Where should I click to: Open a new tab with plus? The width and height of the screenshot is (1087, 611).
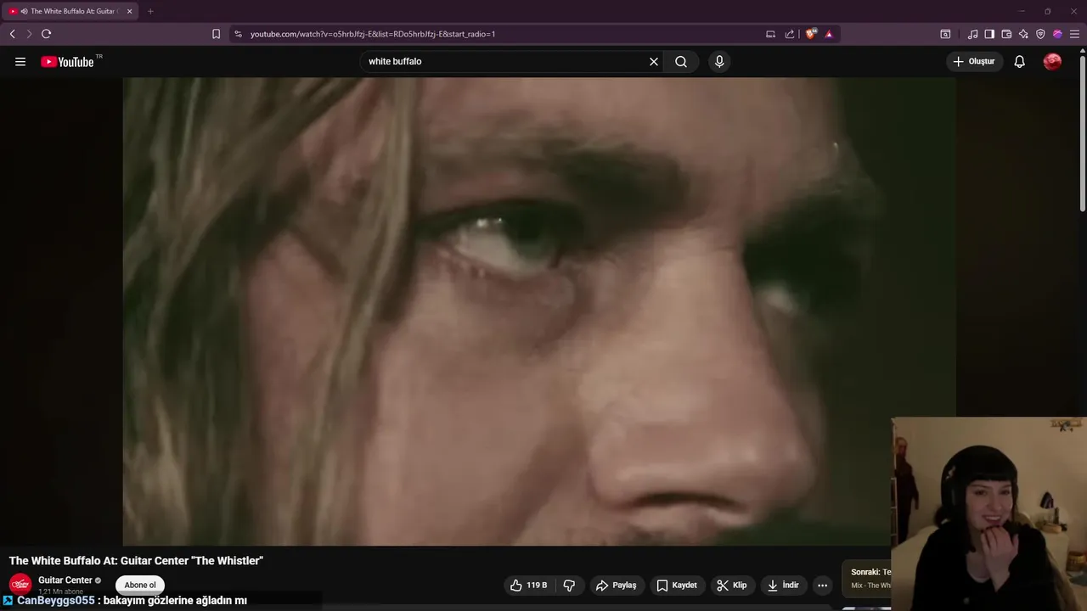pos(150,11)
